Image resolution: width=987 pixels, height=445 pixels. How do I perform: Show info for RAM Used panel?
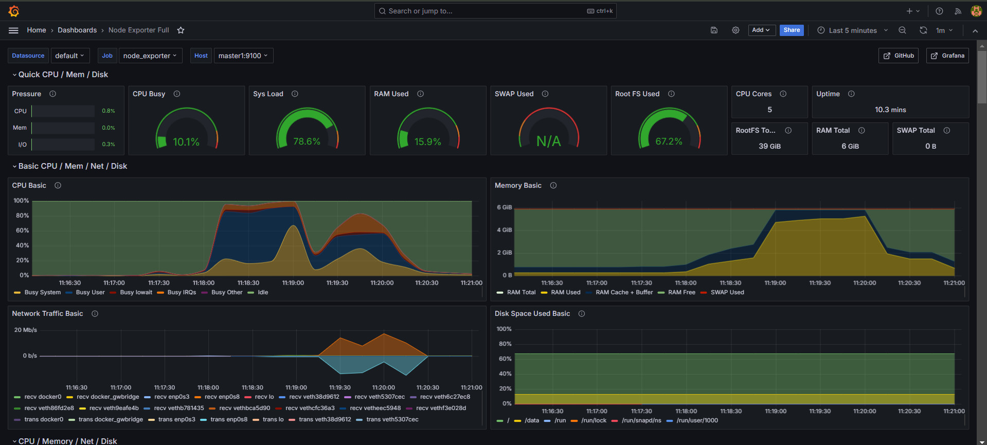click(420, 94)
